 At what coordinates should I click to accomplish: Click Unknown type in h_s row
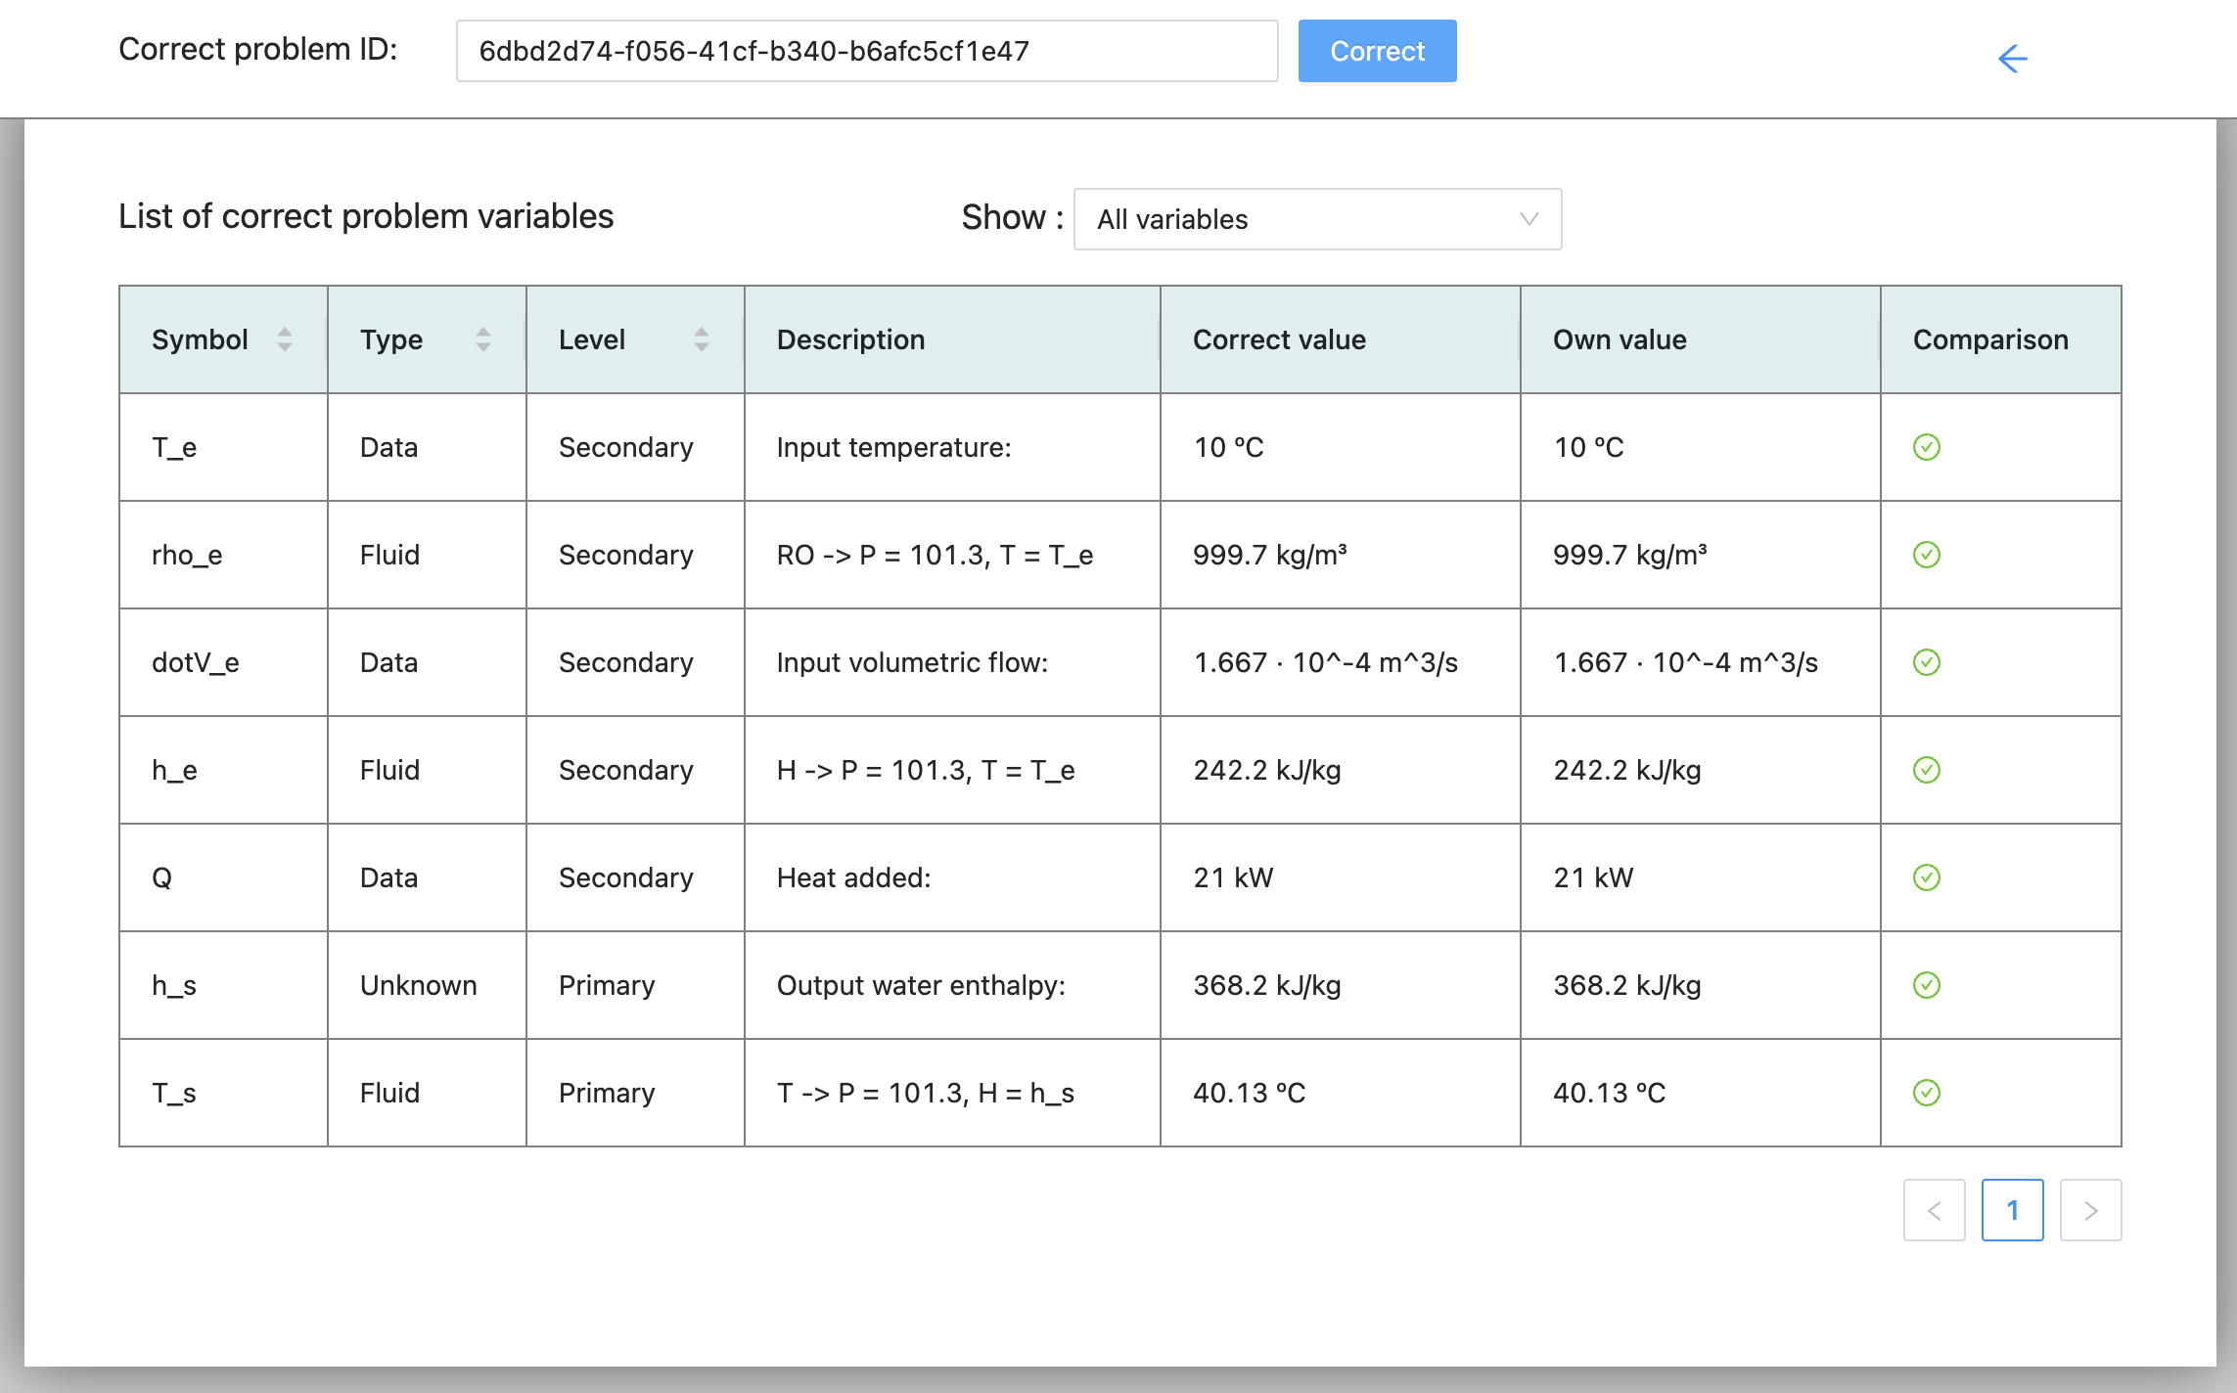point(419,985)
